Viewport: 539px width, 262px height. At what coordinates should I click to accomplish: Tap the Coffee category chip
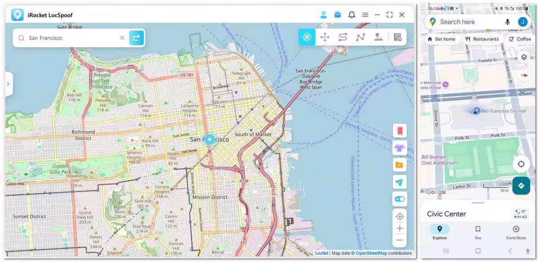point(520,39)
